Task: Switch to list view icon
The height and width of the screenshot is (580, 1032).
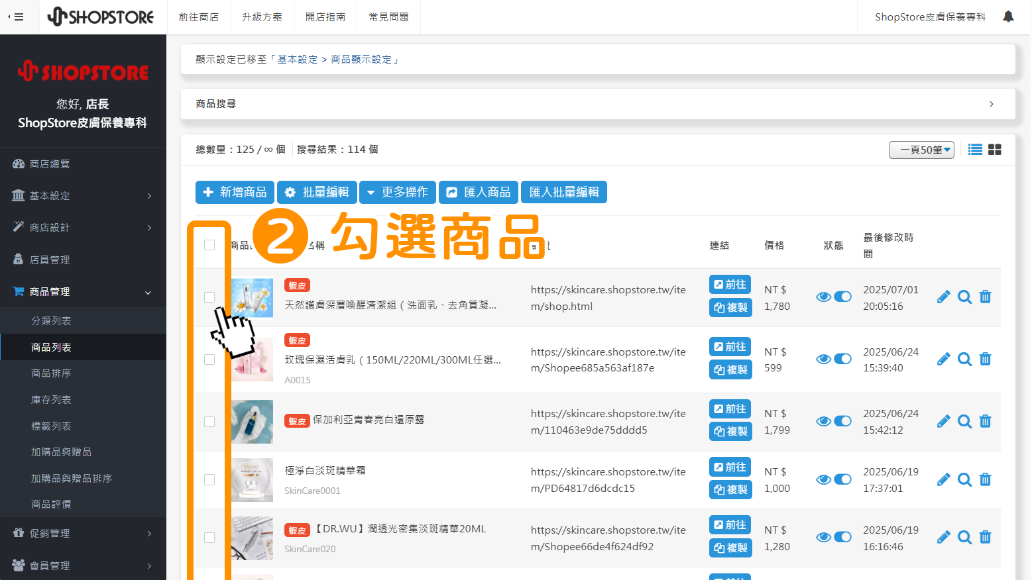Action: 975,150
